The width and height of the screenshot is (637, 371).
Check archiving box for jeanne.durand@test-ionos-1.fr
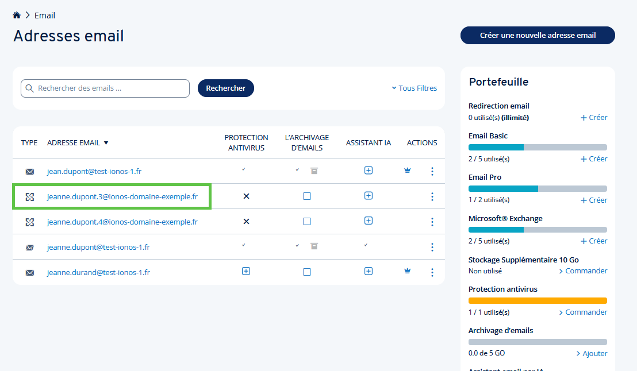(307, 272)
